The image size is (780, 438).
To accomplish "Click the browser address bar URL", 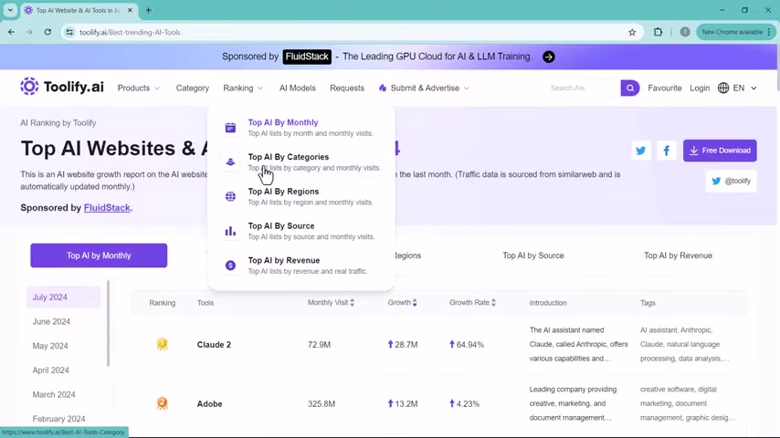I will click(x=130, y=32).
